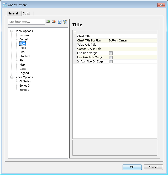Click the Global Options label
Viewport: 168px width, 175px height.
tap(24, 31)
